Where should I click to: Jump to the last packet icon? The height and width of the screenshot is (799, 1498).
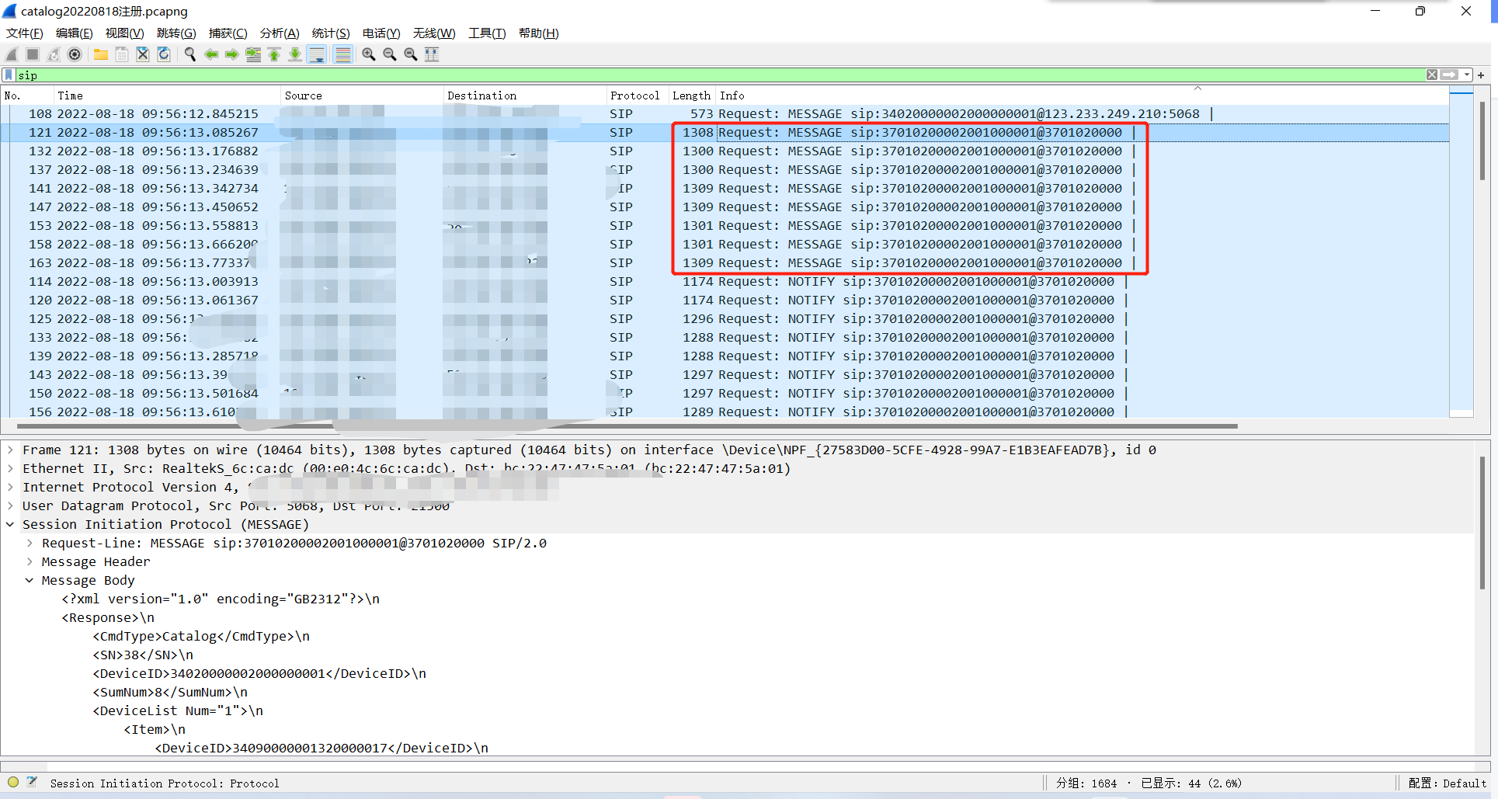(x=295, y=54)
